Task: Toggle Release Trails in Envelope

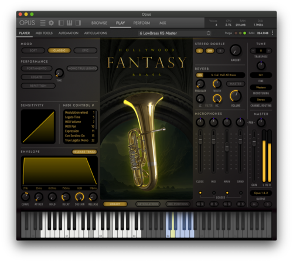Action: pyautogui.click(x=84, y=152)
